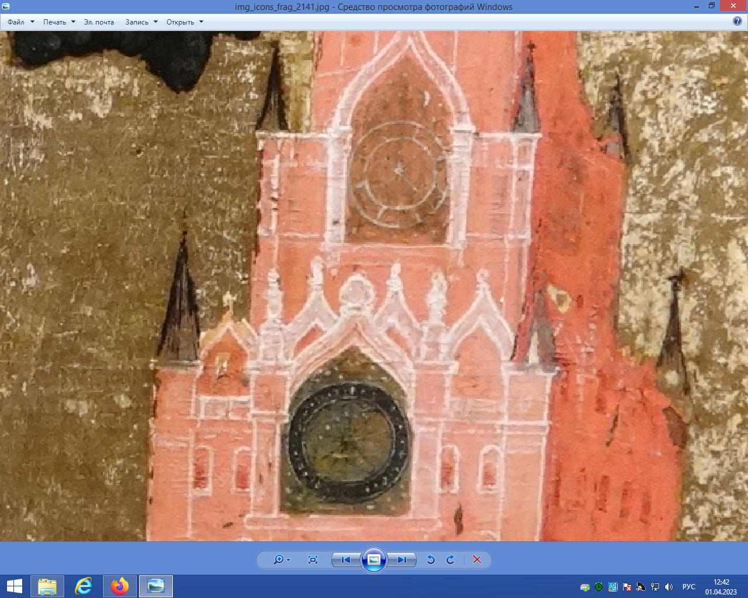Expand the Файл menu dropdown
Image resolution: width=748 pixels, height=598 pixels.
coord(20,22)
